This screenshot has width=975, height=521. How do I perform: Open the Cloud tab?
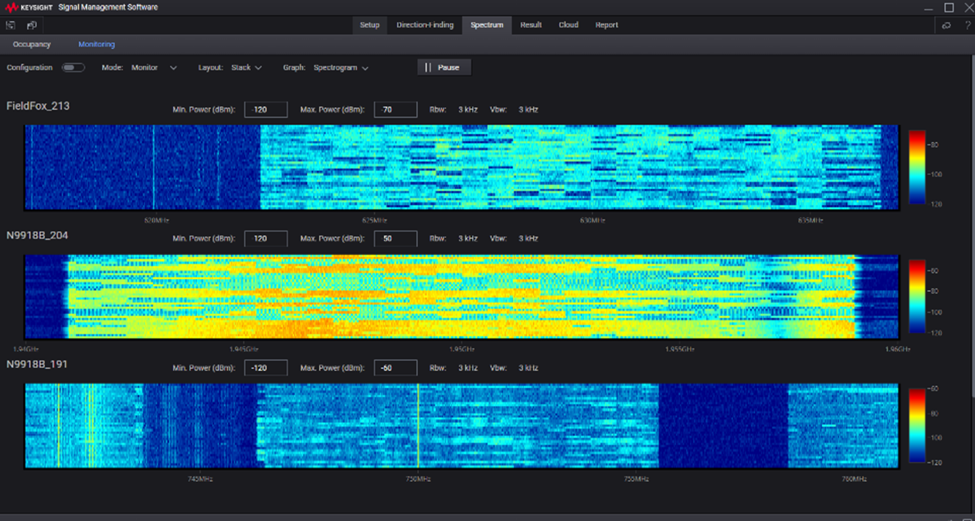click(568, 25)
